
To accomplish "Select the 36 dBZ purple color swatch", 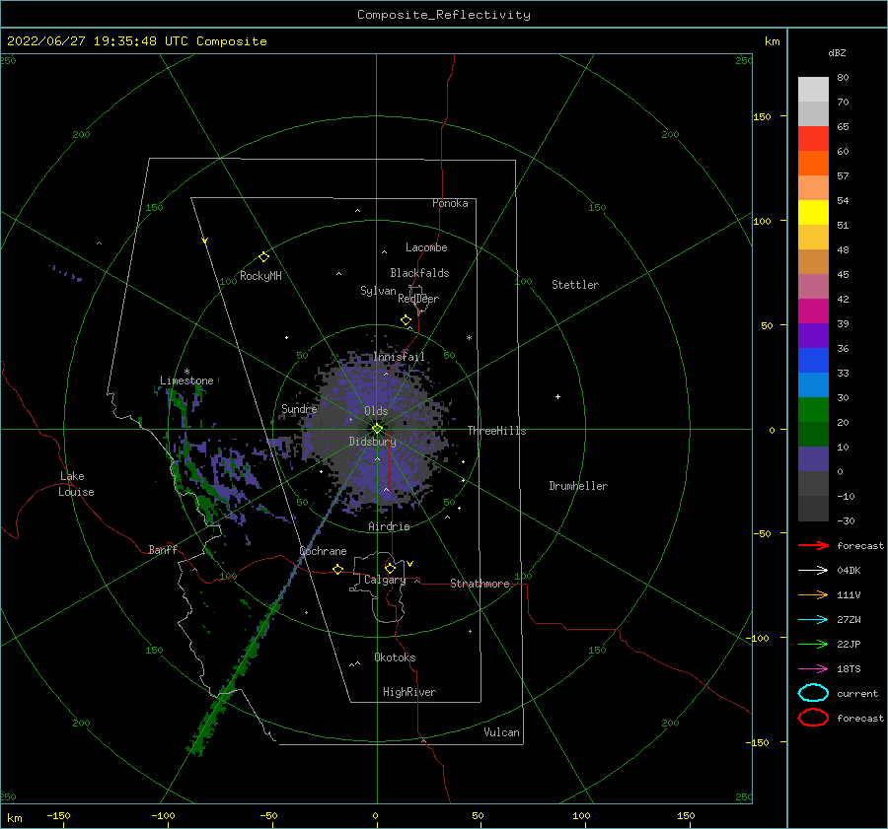I will (x=813, y=336).
